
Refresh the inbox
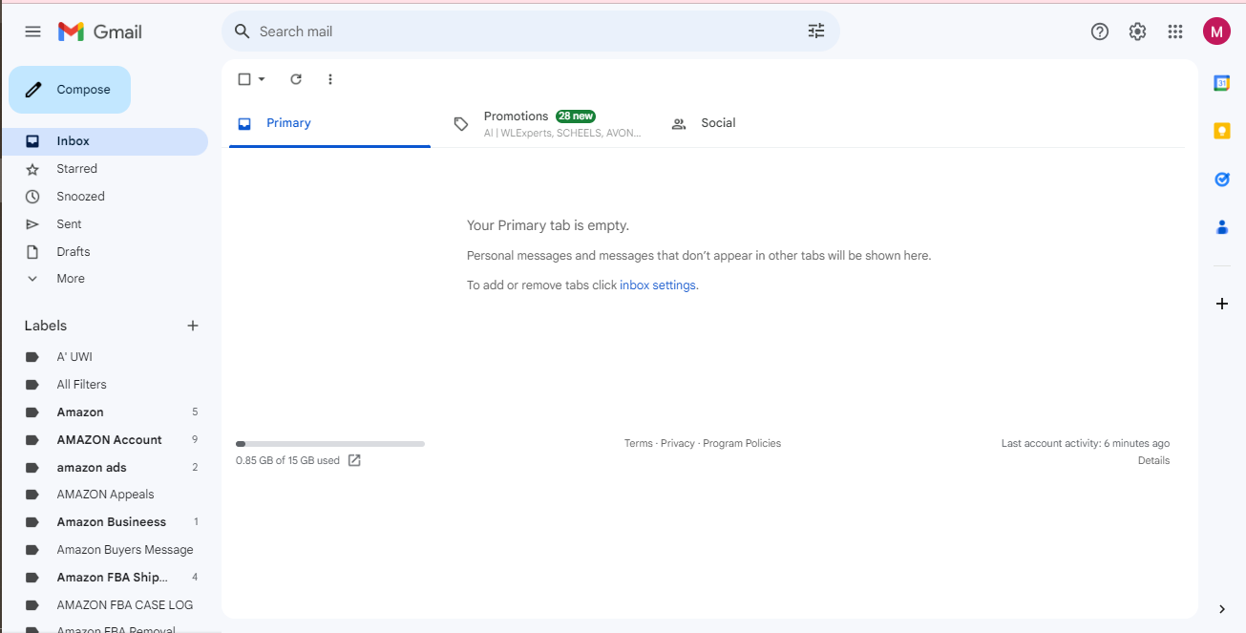(x=296, y=79)
